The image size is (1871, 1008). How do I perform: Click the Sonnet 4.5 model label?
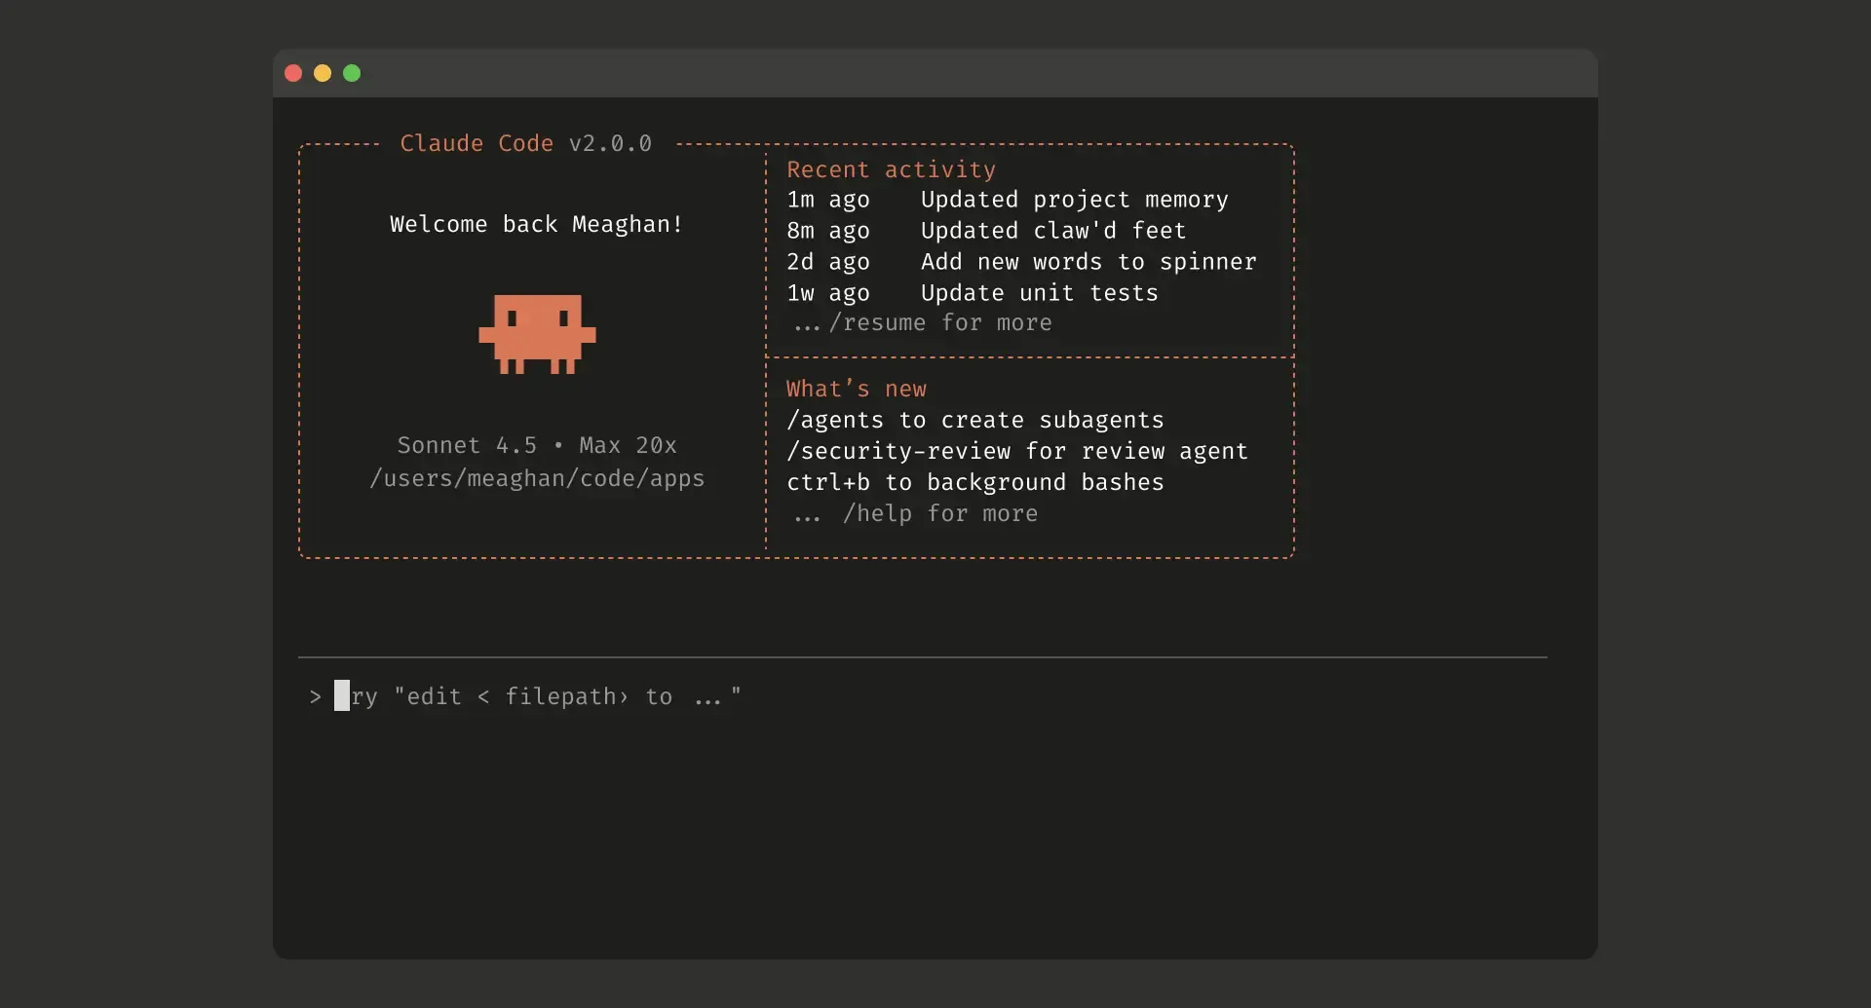pyautogui.click(x=471, y=445)
